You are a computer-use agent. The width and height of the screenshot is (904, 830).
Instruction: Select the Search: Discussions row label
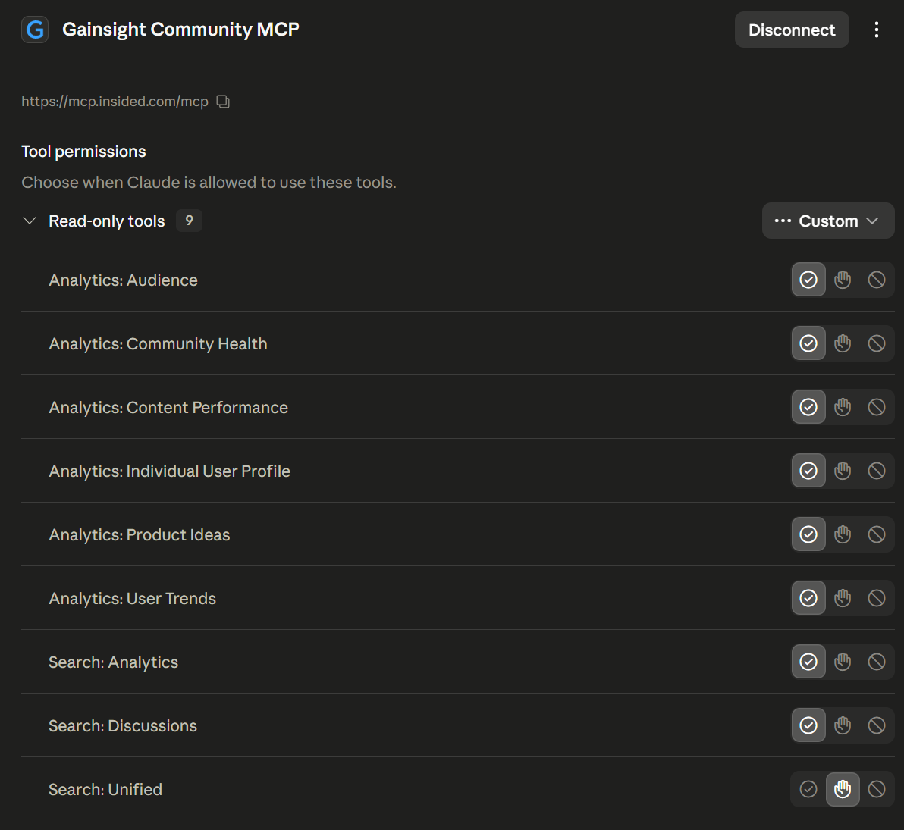tap(123, 725)
